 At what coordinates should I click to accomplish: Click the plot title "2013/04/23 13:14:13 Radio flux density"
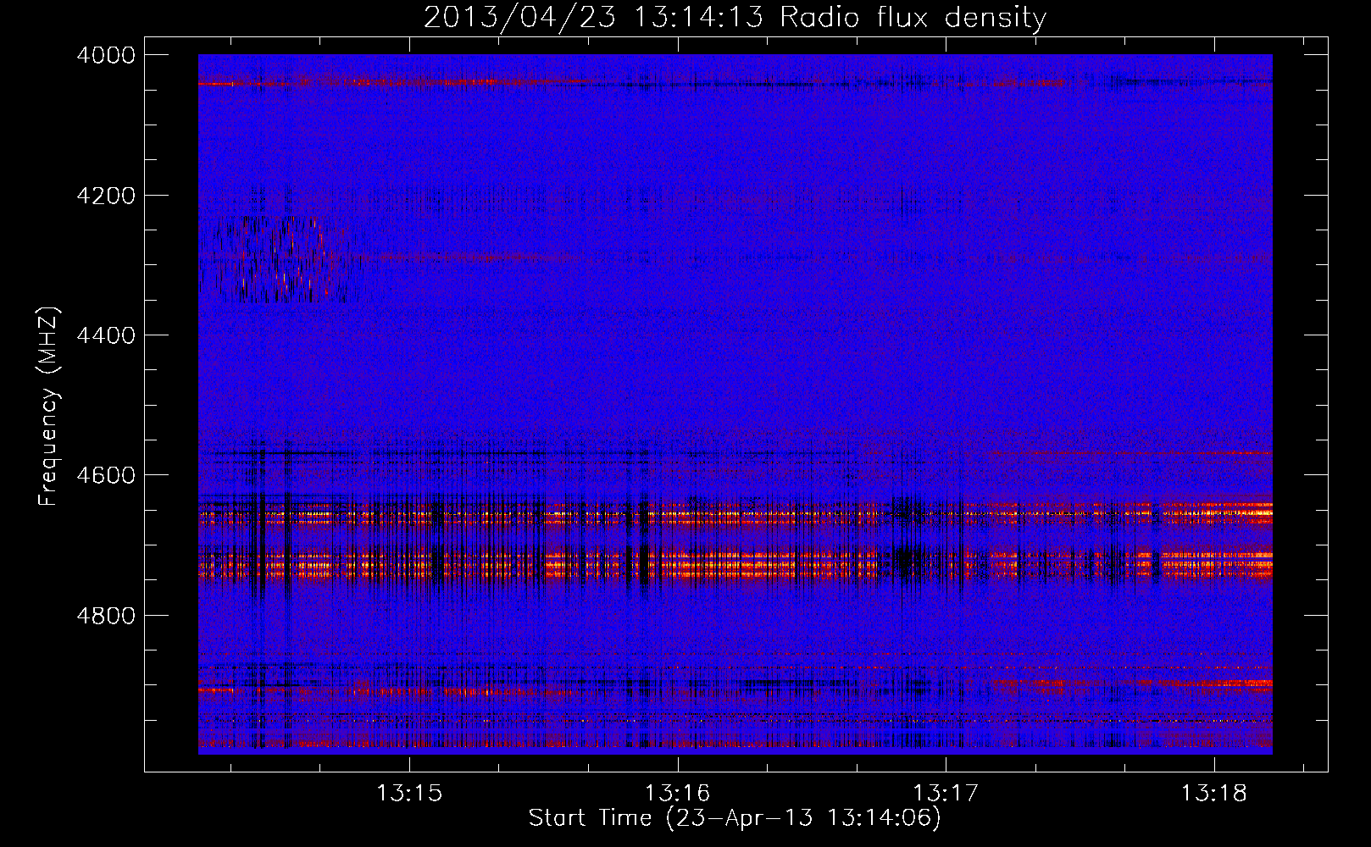pyautogui.click(x=735, y=17)
